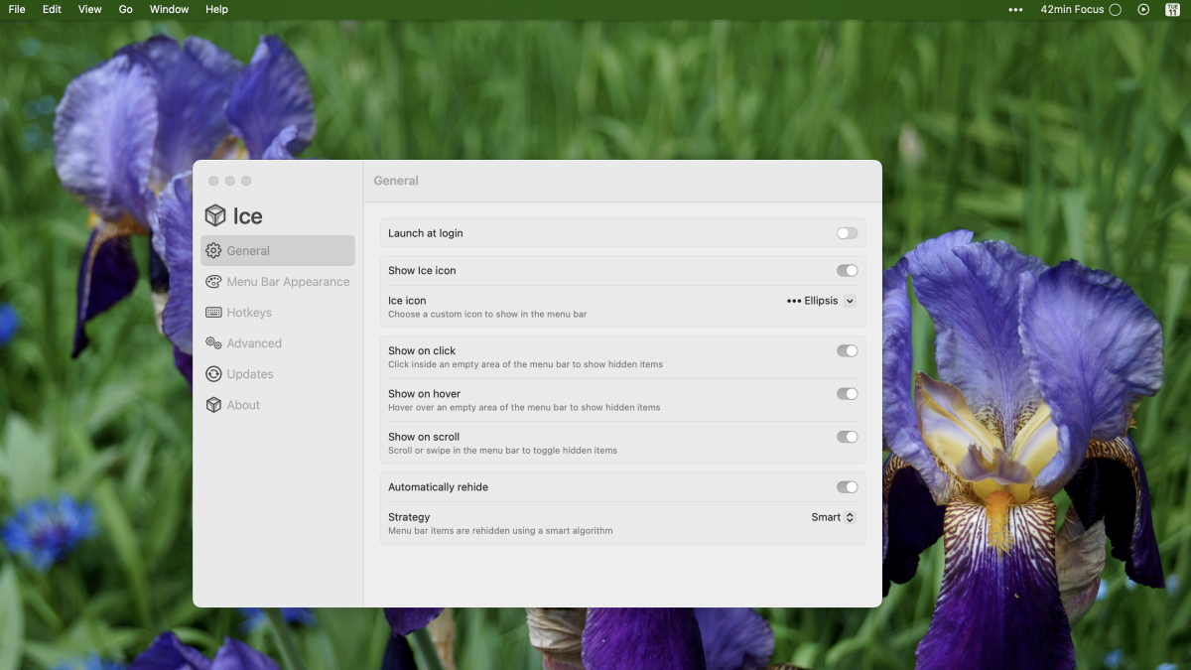1191x670 pixels.
Task: Click the Menu Bar Appearance palette icon
Action: click(x=213, y=282)
